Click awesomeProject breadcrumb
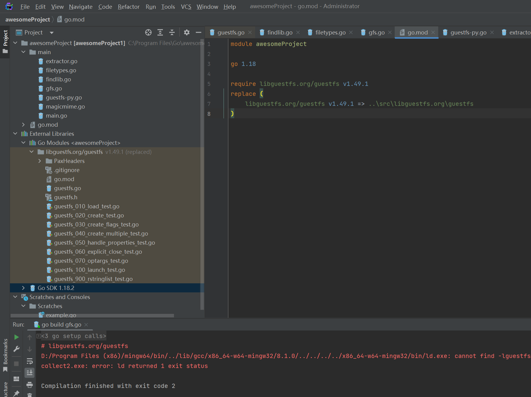Screen dimensions: 531x397 coord(28,19)
